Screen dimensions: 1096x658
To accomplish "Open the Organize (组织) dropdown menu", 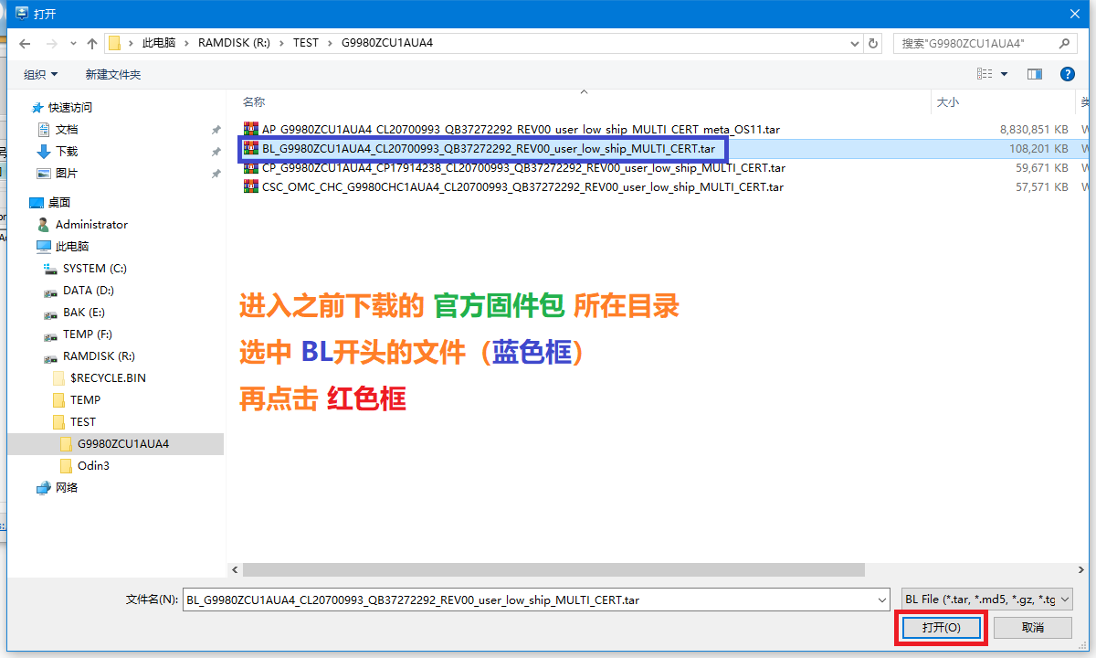I will (x=40, y=74).
